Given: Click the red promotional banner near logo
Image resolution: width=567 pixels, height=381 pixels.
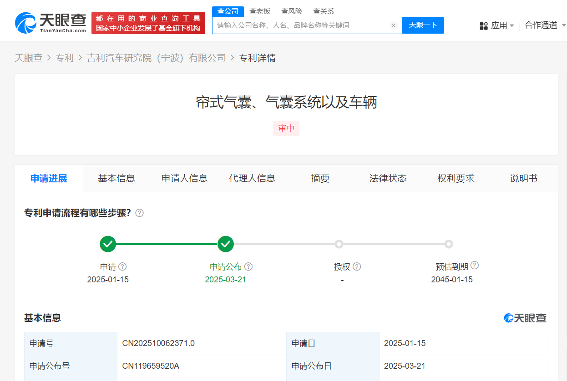Looking at the screenshot, I should click(x=148, y=23).
